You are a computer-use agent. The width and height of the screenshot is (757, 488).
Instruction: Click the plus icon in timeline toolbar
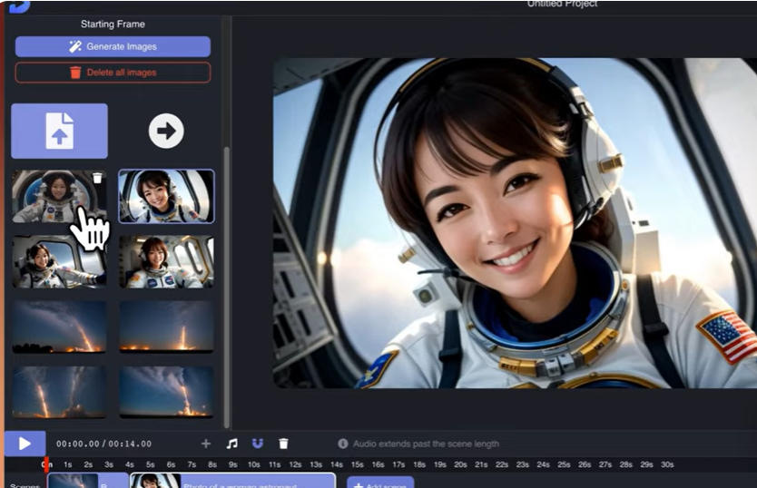click(x=206, y=444)
